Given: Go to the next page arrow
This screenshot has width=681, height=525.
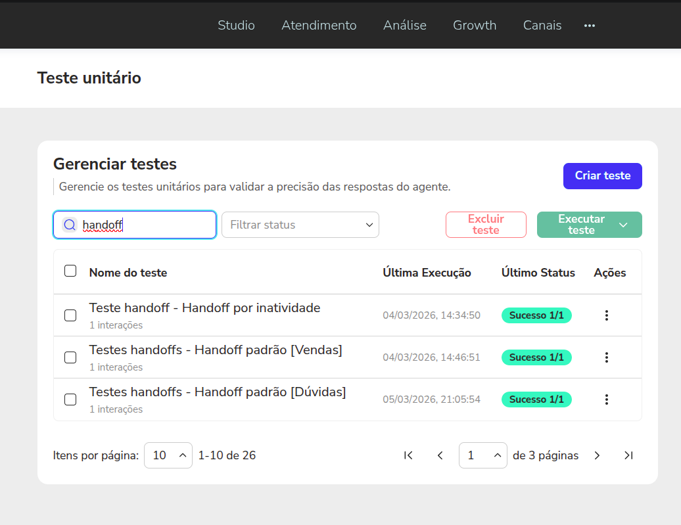Looking at the screenshot, I should [597, 455].
